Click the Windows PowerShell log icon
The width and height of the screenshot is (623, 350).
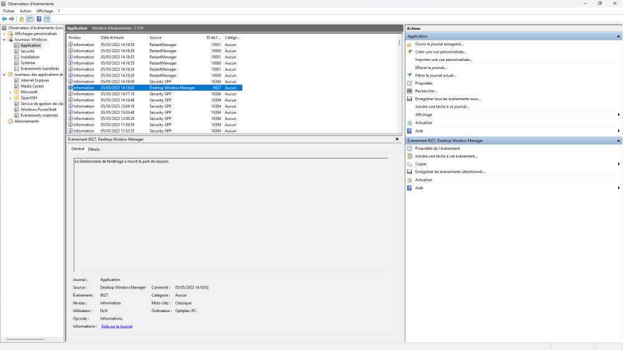click(16, 109)
